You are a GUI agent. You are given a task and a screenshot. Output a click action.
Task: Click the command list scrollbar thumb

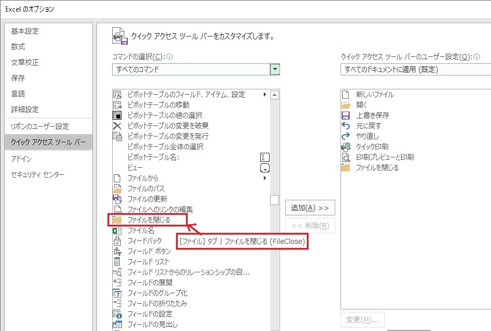click(x=274, y=200)
